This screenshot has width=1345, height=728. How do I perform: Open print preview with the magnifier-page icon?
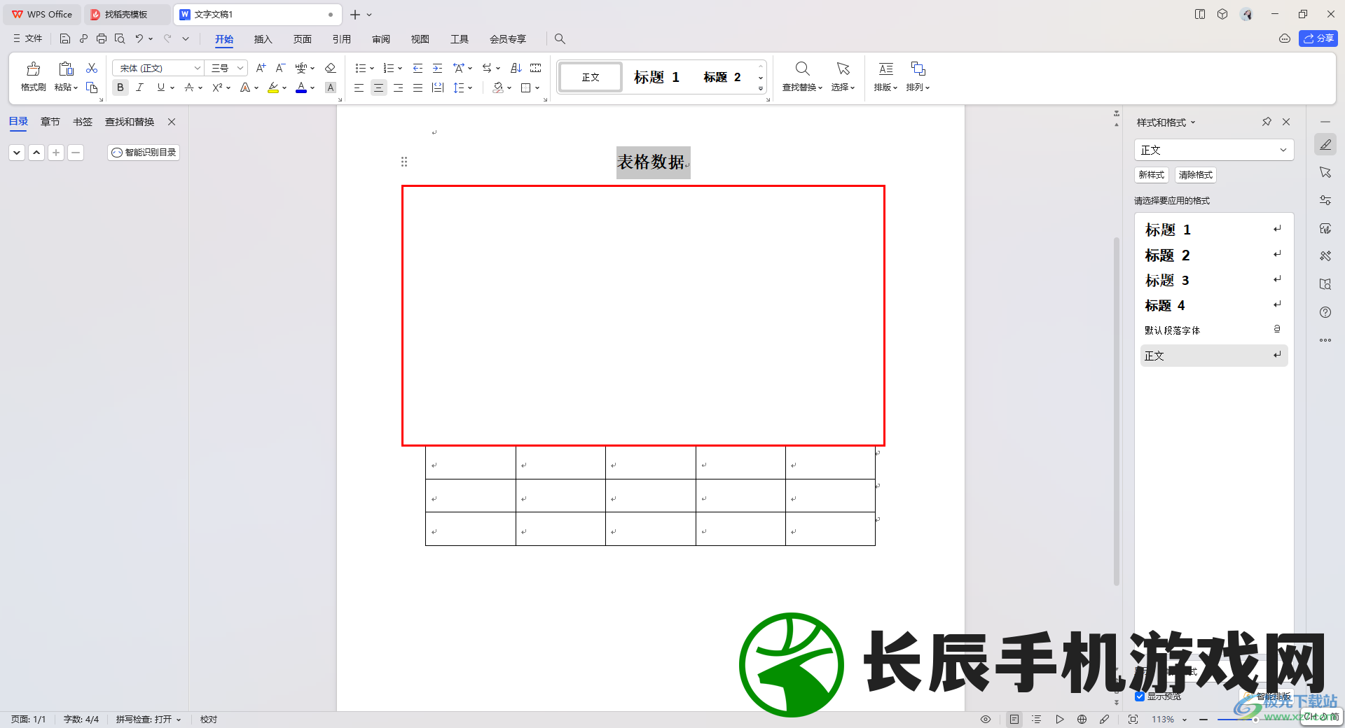pos(120,38)
